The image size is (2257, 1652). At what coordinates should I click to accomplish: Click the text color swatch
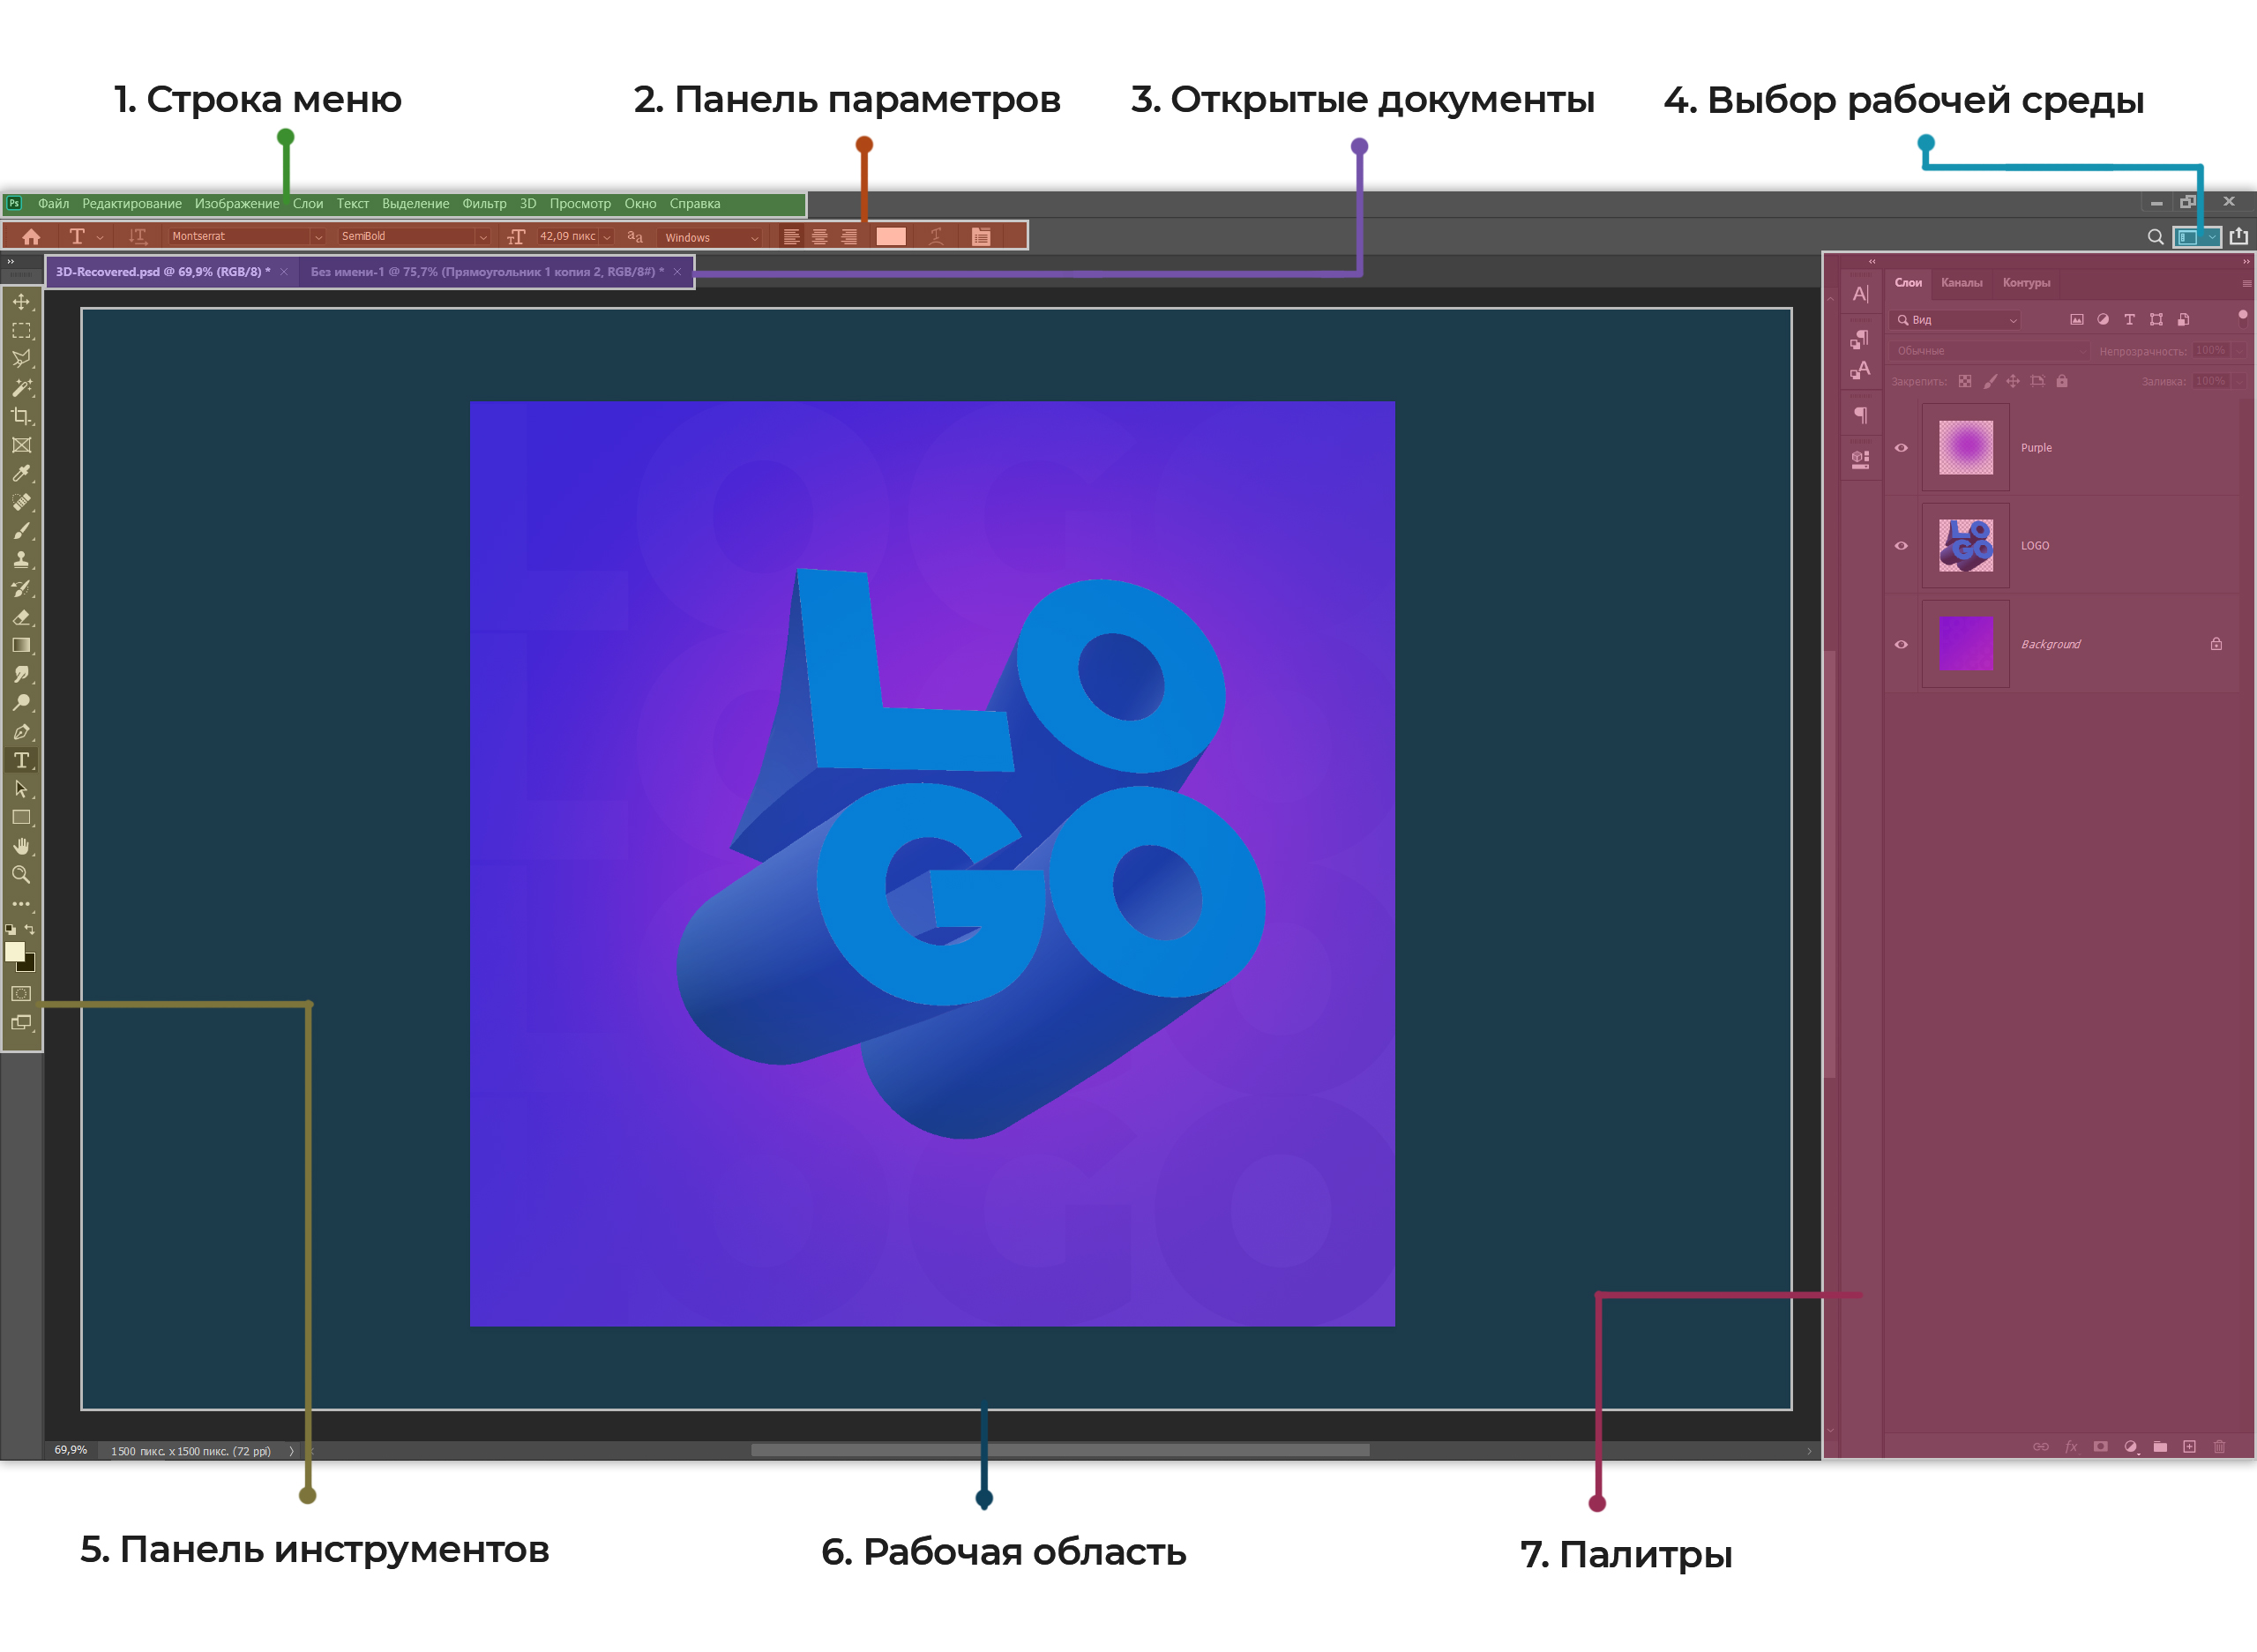point(890,237)
